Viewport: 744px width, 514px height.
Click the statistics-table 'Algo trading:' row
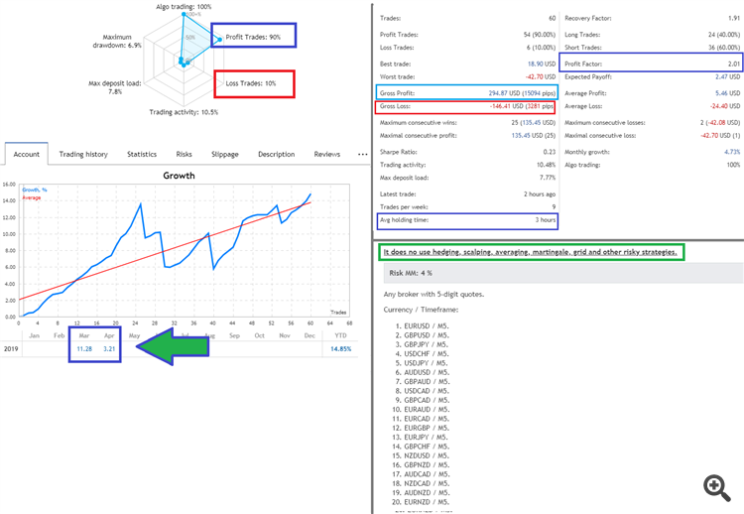[652, 165]
